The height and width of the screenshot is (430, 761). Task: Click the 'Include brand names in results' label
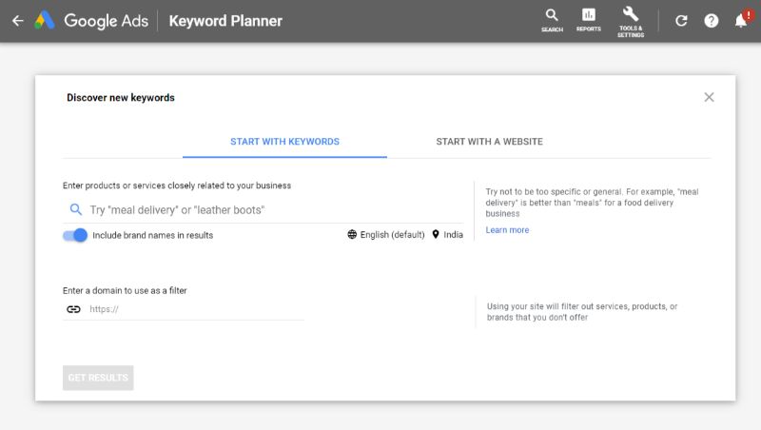(152, 235)
